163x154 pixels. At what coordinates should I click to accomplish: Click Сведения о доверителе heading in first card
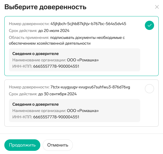click(x=35, y=54)
